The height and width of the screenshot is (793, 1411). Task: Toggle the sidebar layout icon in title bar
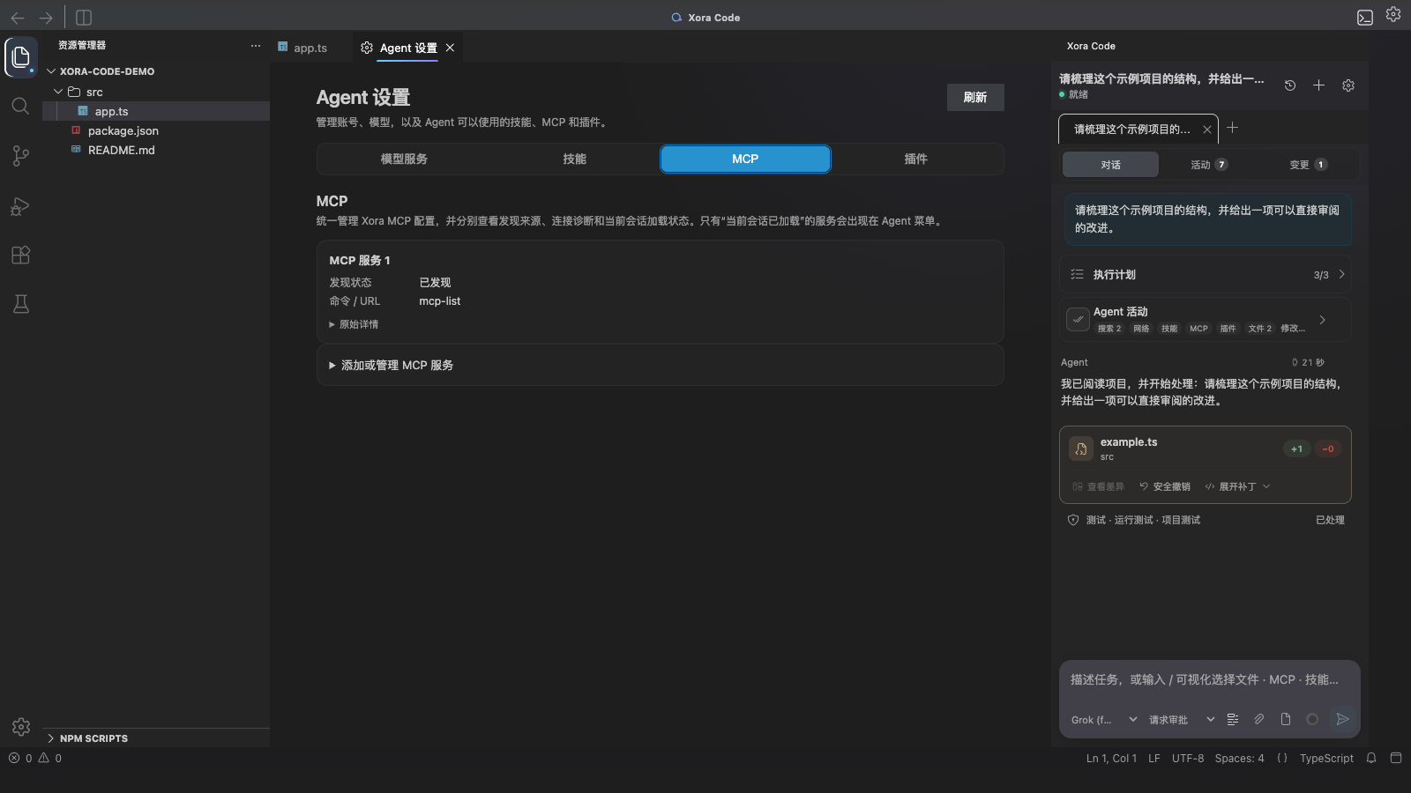coord(84,18)
